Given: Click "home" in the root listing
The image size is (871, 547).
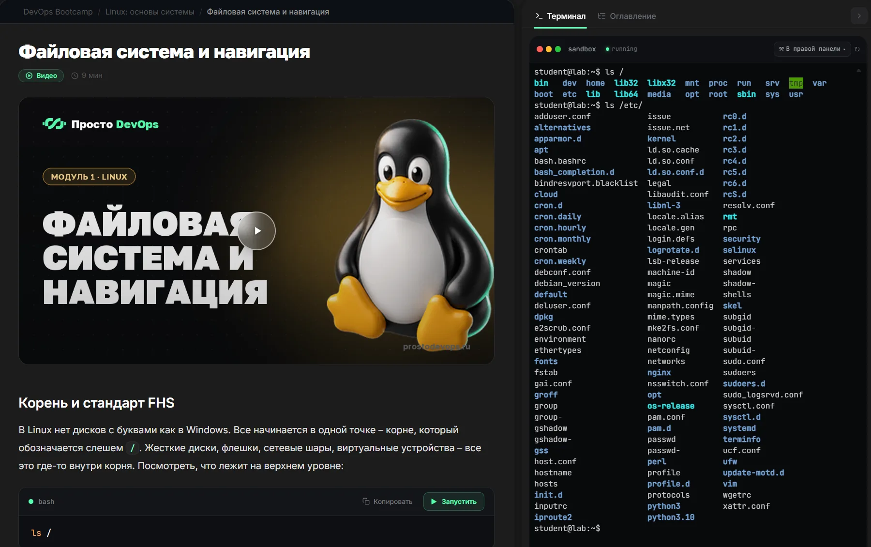Looking at the screenshot, I should coord(595,83).
